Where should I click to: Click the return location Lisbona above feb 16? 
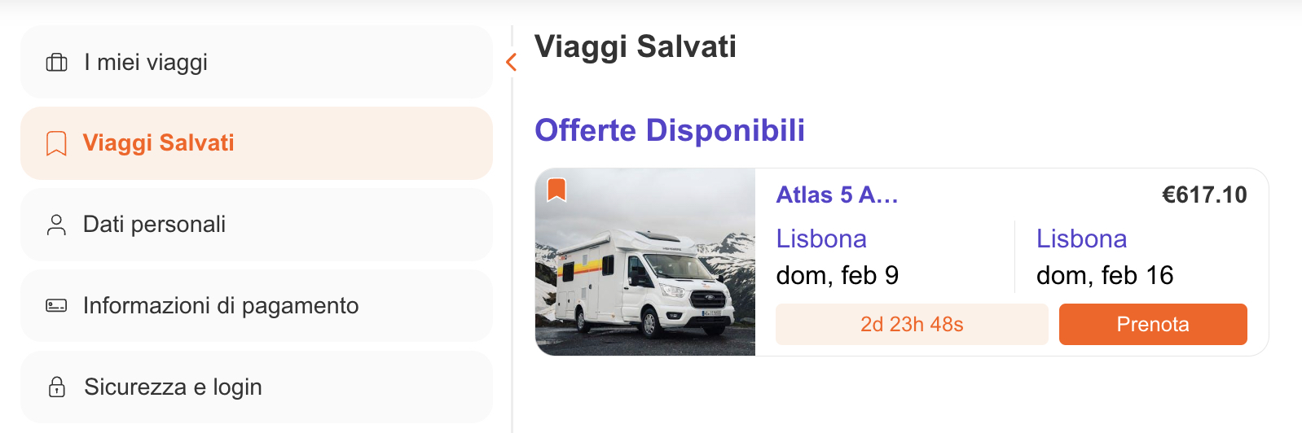(x=1081, y=239)
